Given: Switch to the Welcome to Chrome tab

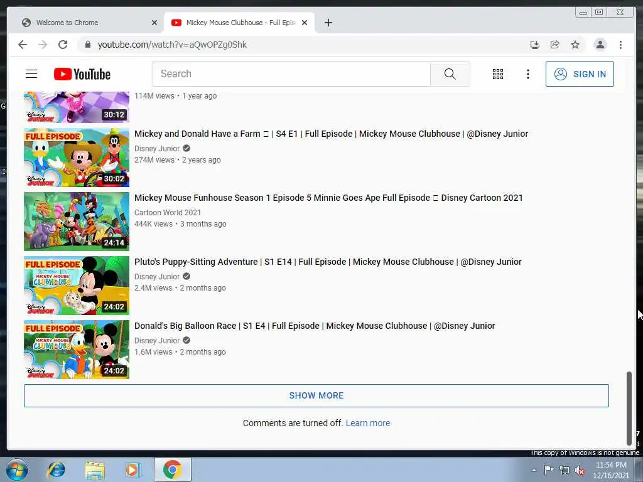Looking at the screenshot, I should 86,23.
